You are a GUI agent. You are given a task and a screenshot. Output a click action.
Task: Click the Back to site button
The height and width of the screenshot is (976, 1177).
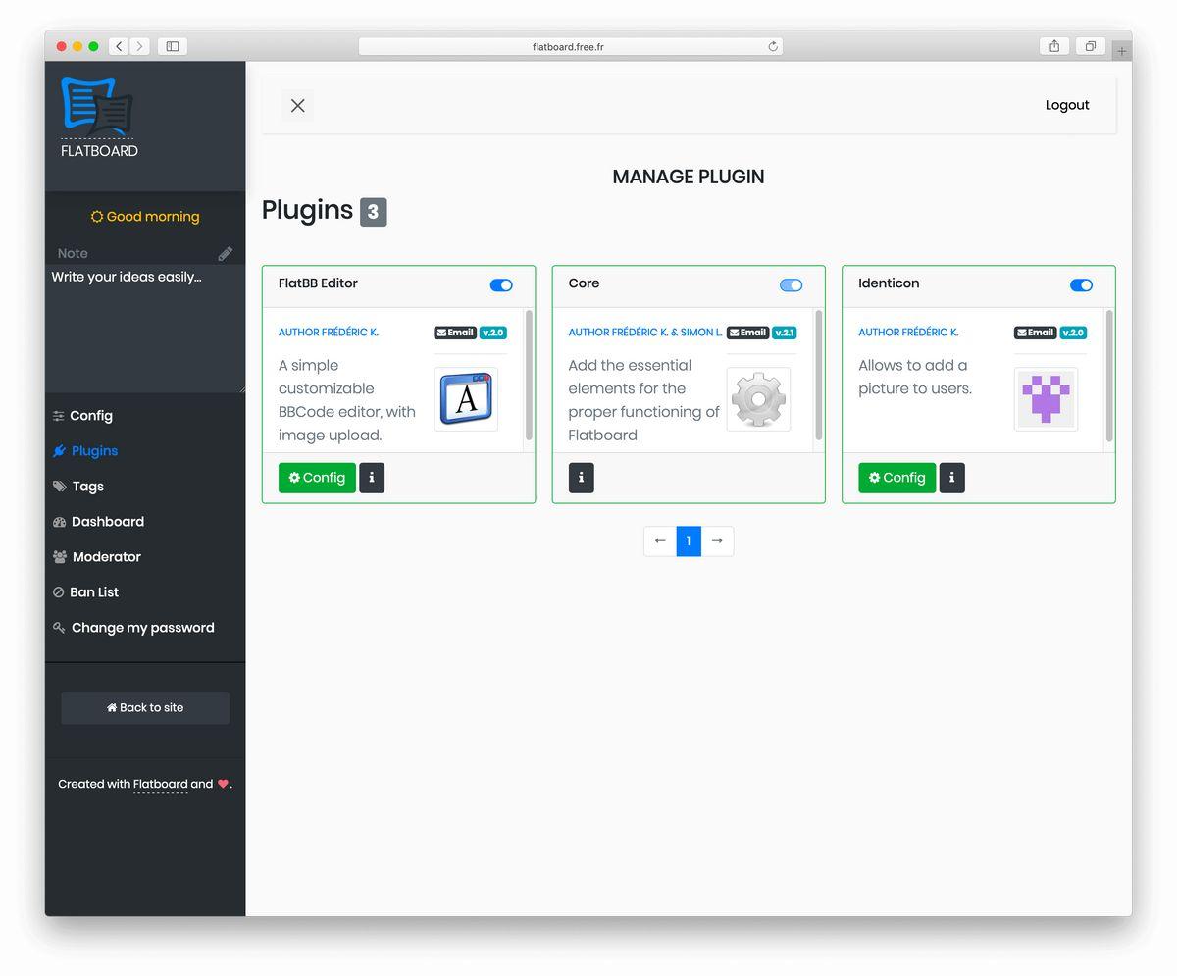(145, 708)
